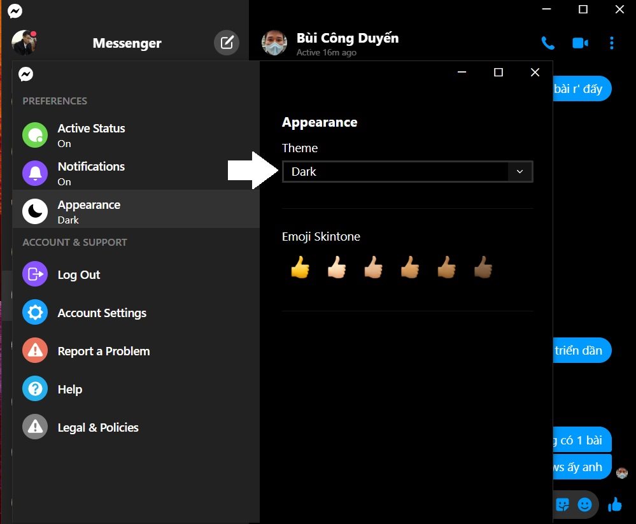Select the default yellow thumbs-up skintone
The image size is (636, 524).
(300, 268)
